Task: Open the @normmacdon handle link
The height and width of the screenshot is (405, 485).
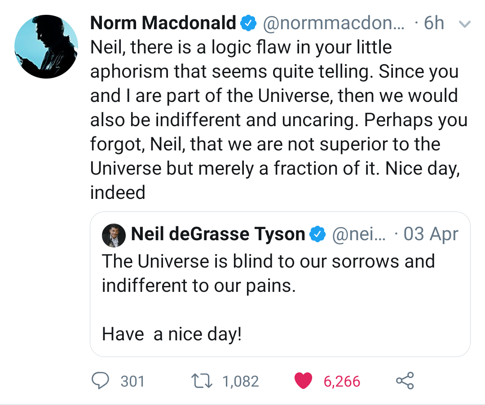Action: coord(332,23)
